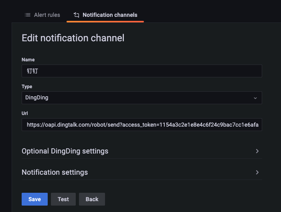
Task: Go back with the Back button
Action: click(x=92, y=199)
